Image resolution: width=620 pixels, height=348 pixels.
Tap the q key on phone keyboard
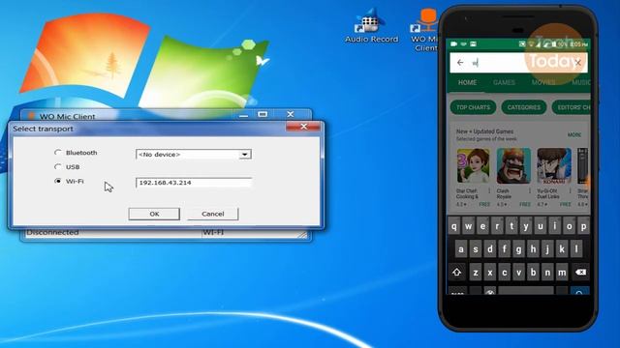(x=454, y=226)
